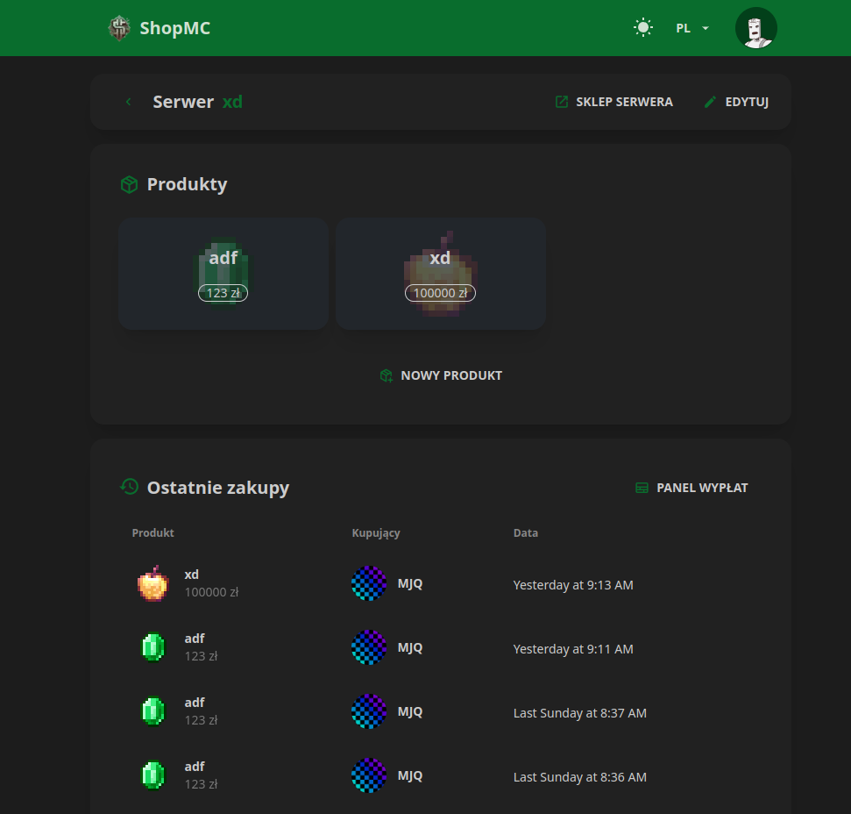
Task: Go back using the left chevron arrow
Action: [129, 102]
